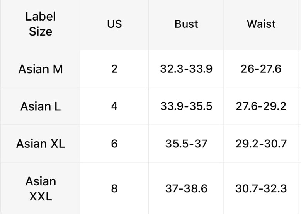Select US size 8 cell
This screenshot has width=301, height=214.
click(114, 188)
